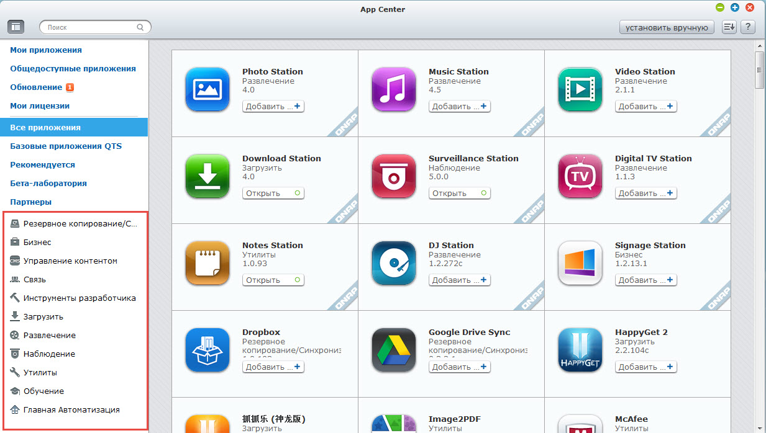The image size is (766, 433).
Task: Click the McAfee app icon
Action: 580,424
